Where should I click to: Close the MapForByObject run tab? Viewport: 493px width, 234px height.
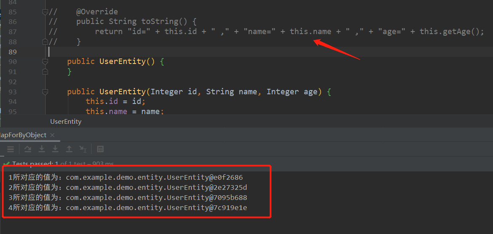pyautogui.click(x=52, y=135)
